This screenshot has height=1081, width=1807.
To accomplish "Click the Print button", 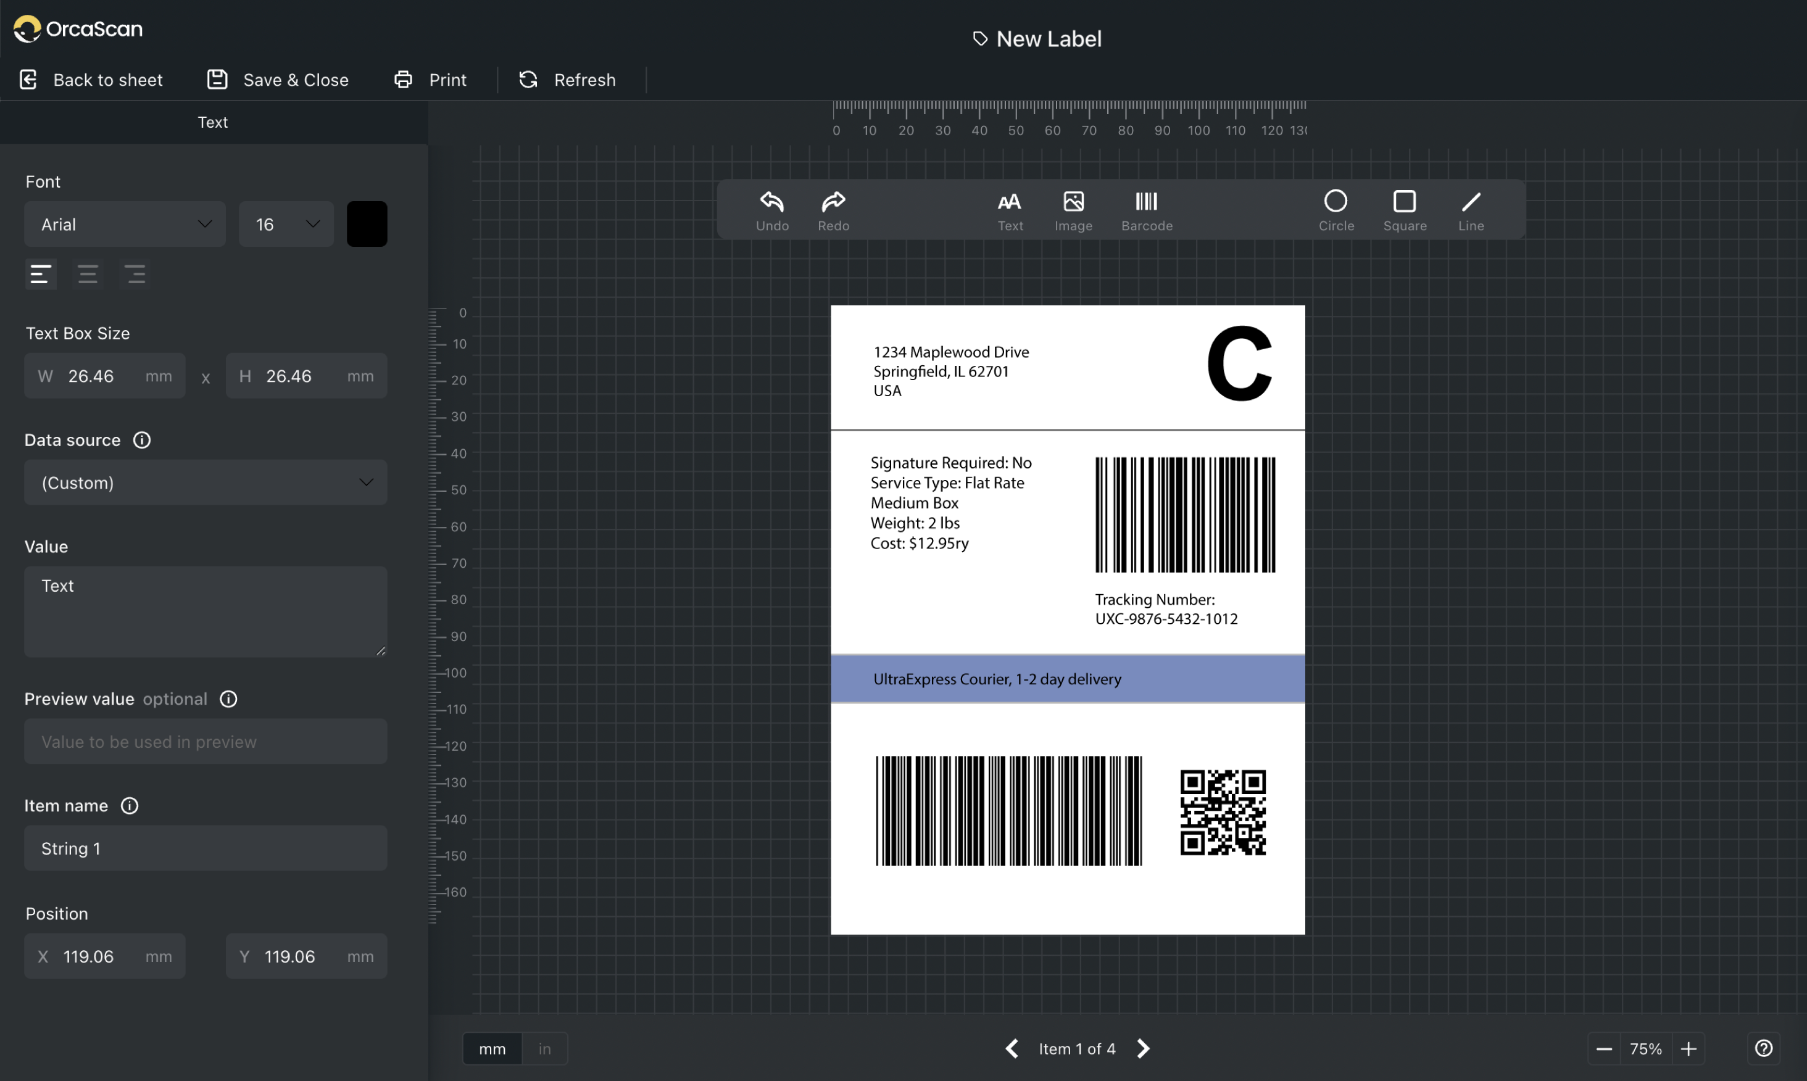I will tap(430, 80).
